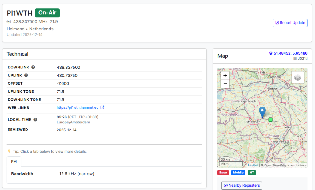Click the JO21tl grid locator text
Screen dimensions: 315x190
click(x=300, y=58)
